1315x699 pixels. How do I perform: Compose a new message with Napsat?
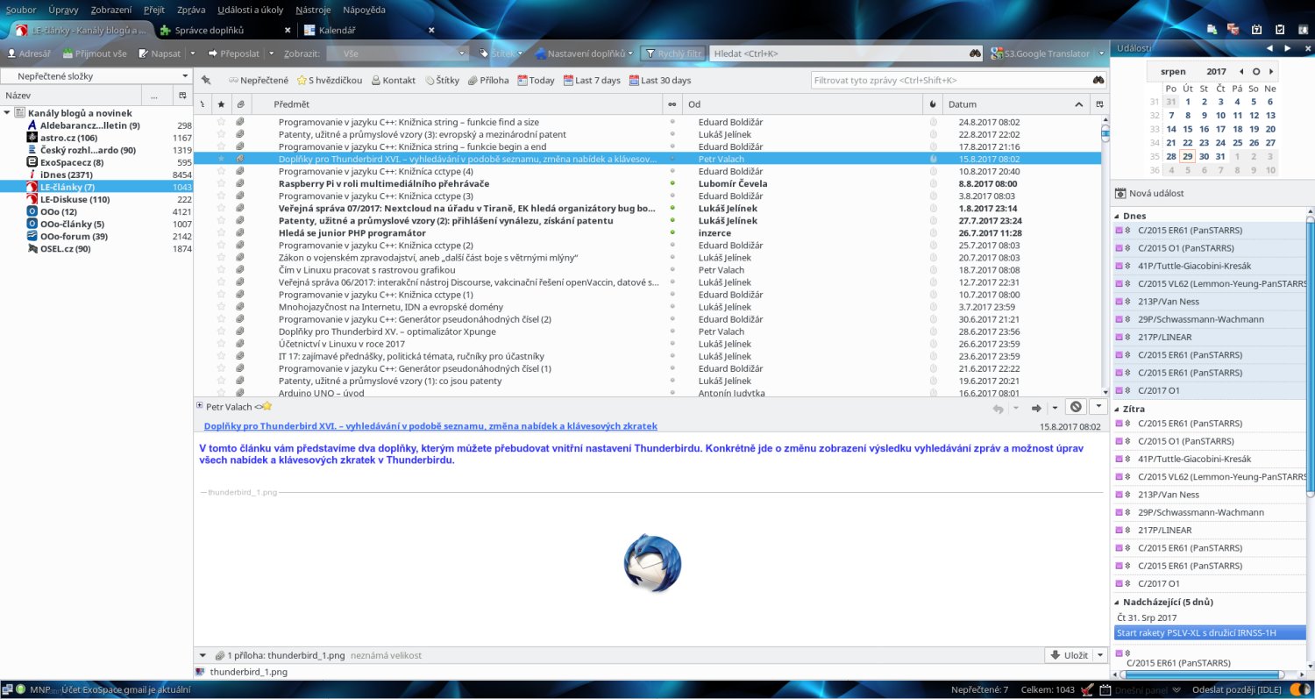[x=159, y=53]
